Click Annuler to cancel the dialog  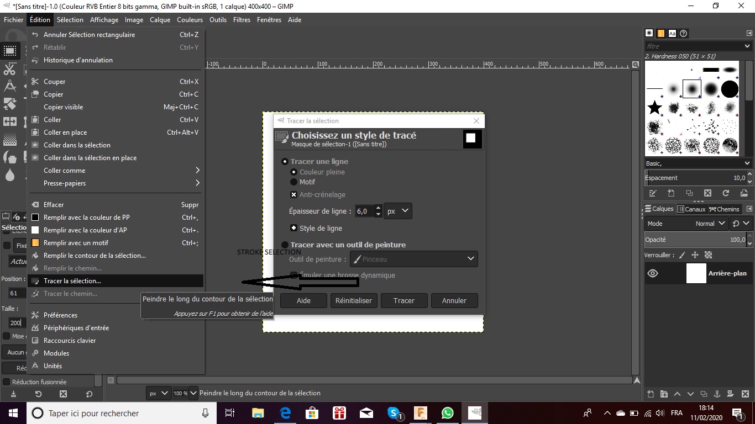pyautogui.click(x=454, y=300)
